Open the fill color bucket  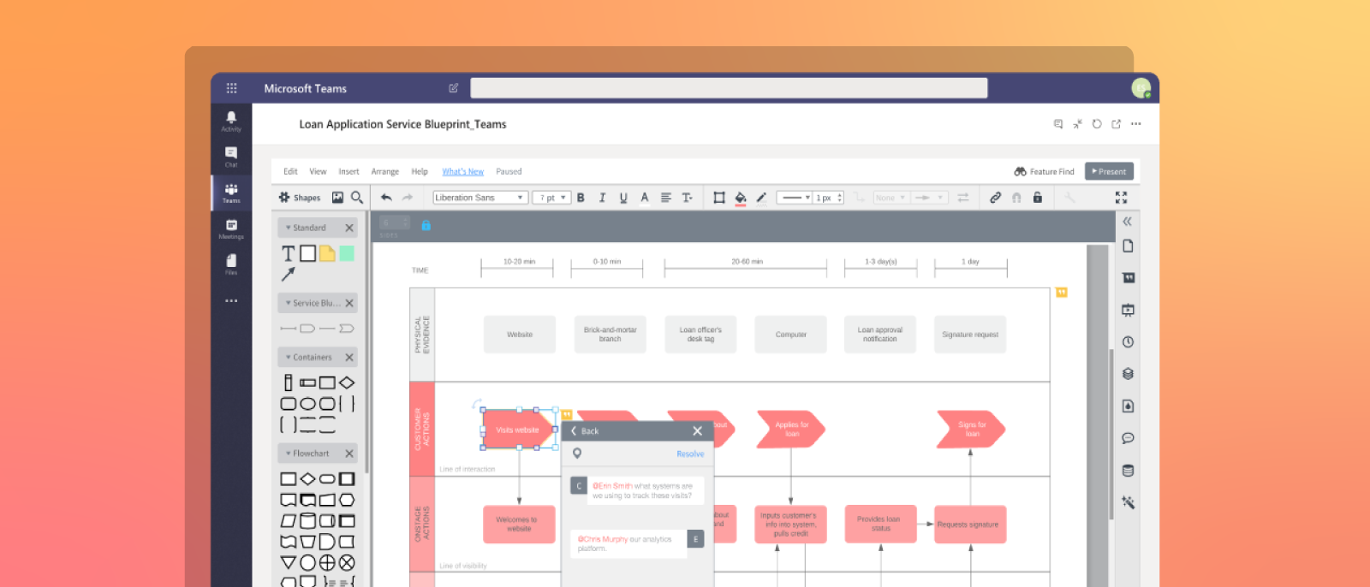click(x=741, y=199)
